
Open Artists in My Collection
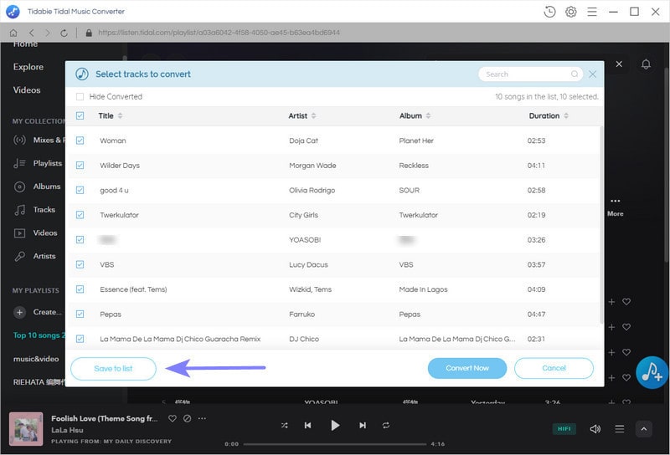tap(34, 256)
